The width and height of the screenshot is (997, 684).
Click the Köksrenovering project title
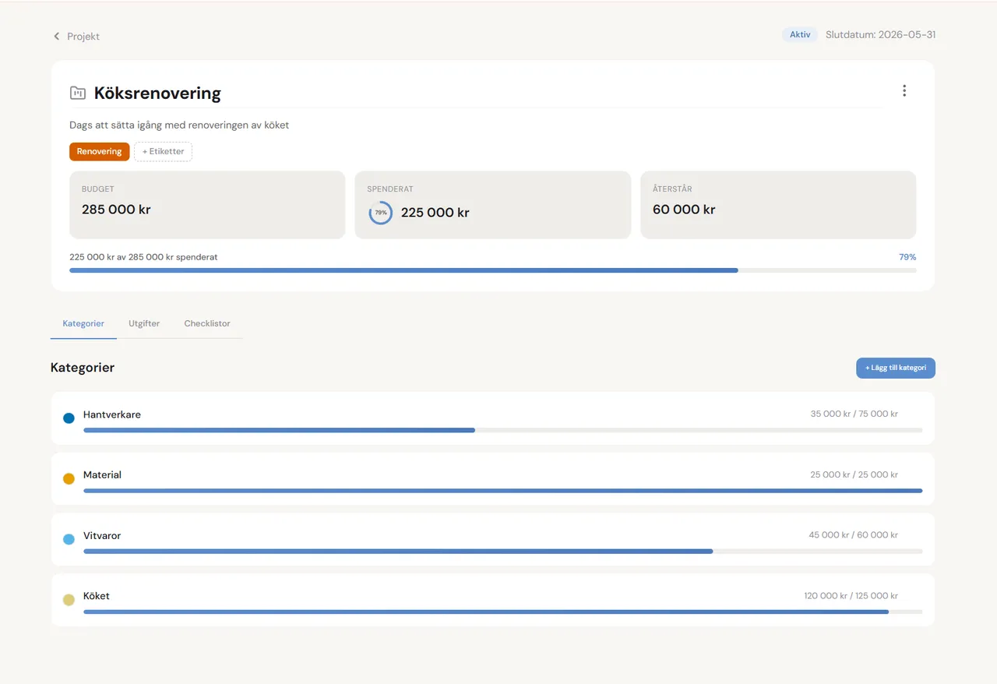click(157, 93)
